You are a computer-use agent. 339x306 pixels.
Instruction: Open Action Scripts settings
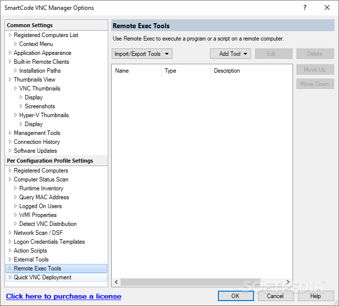point(31,251)
